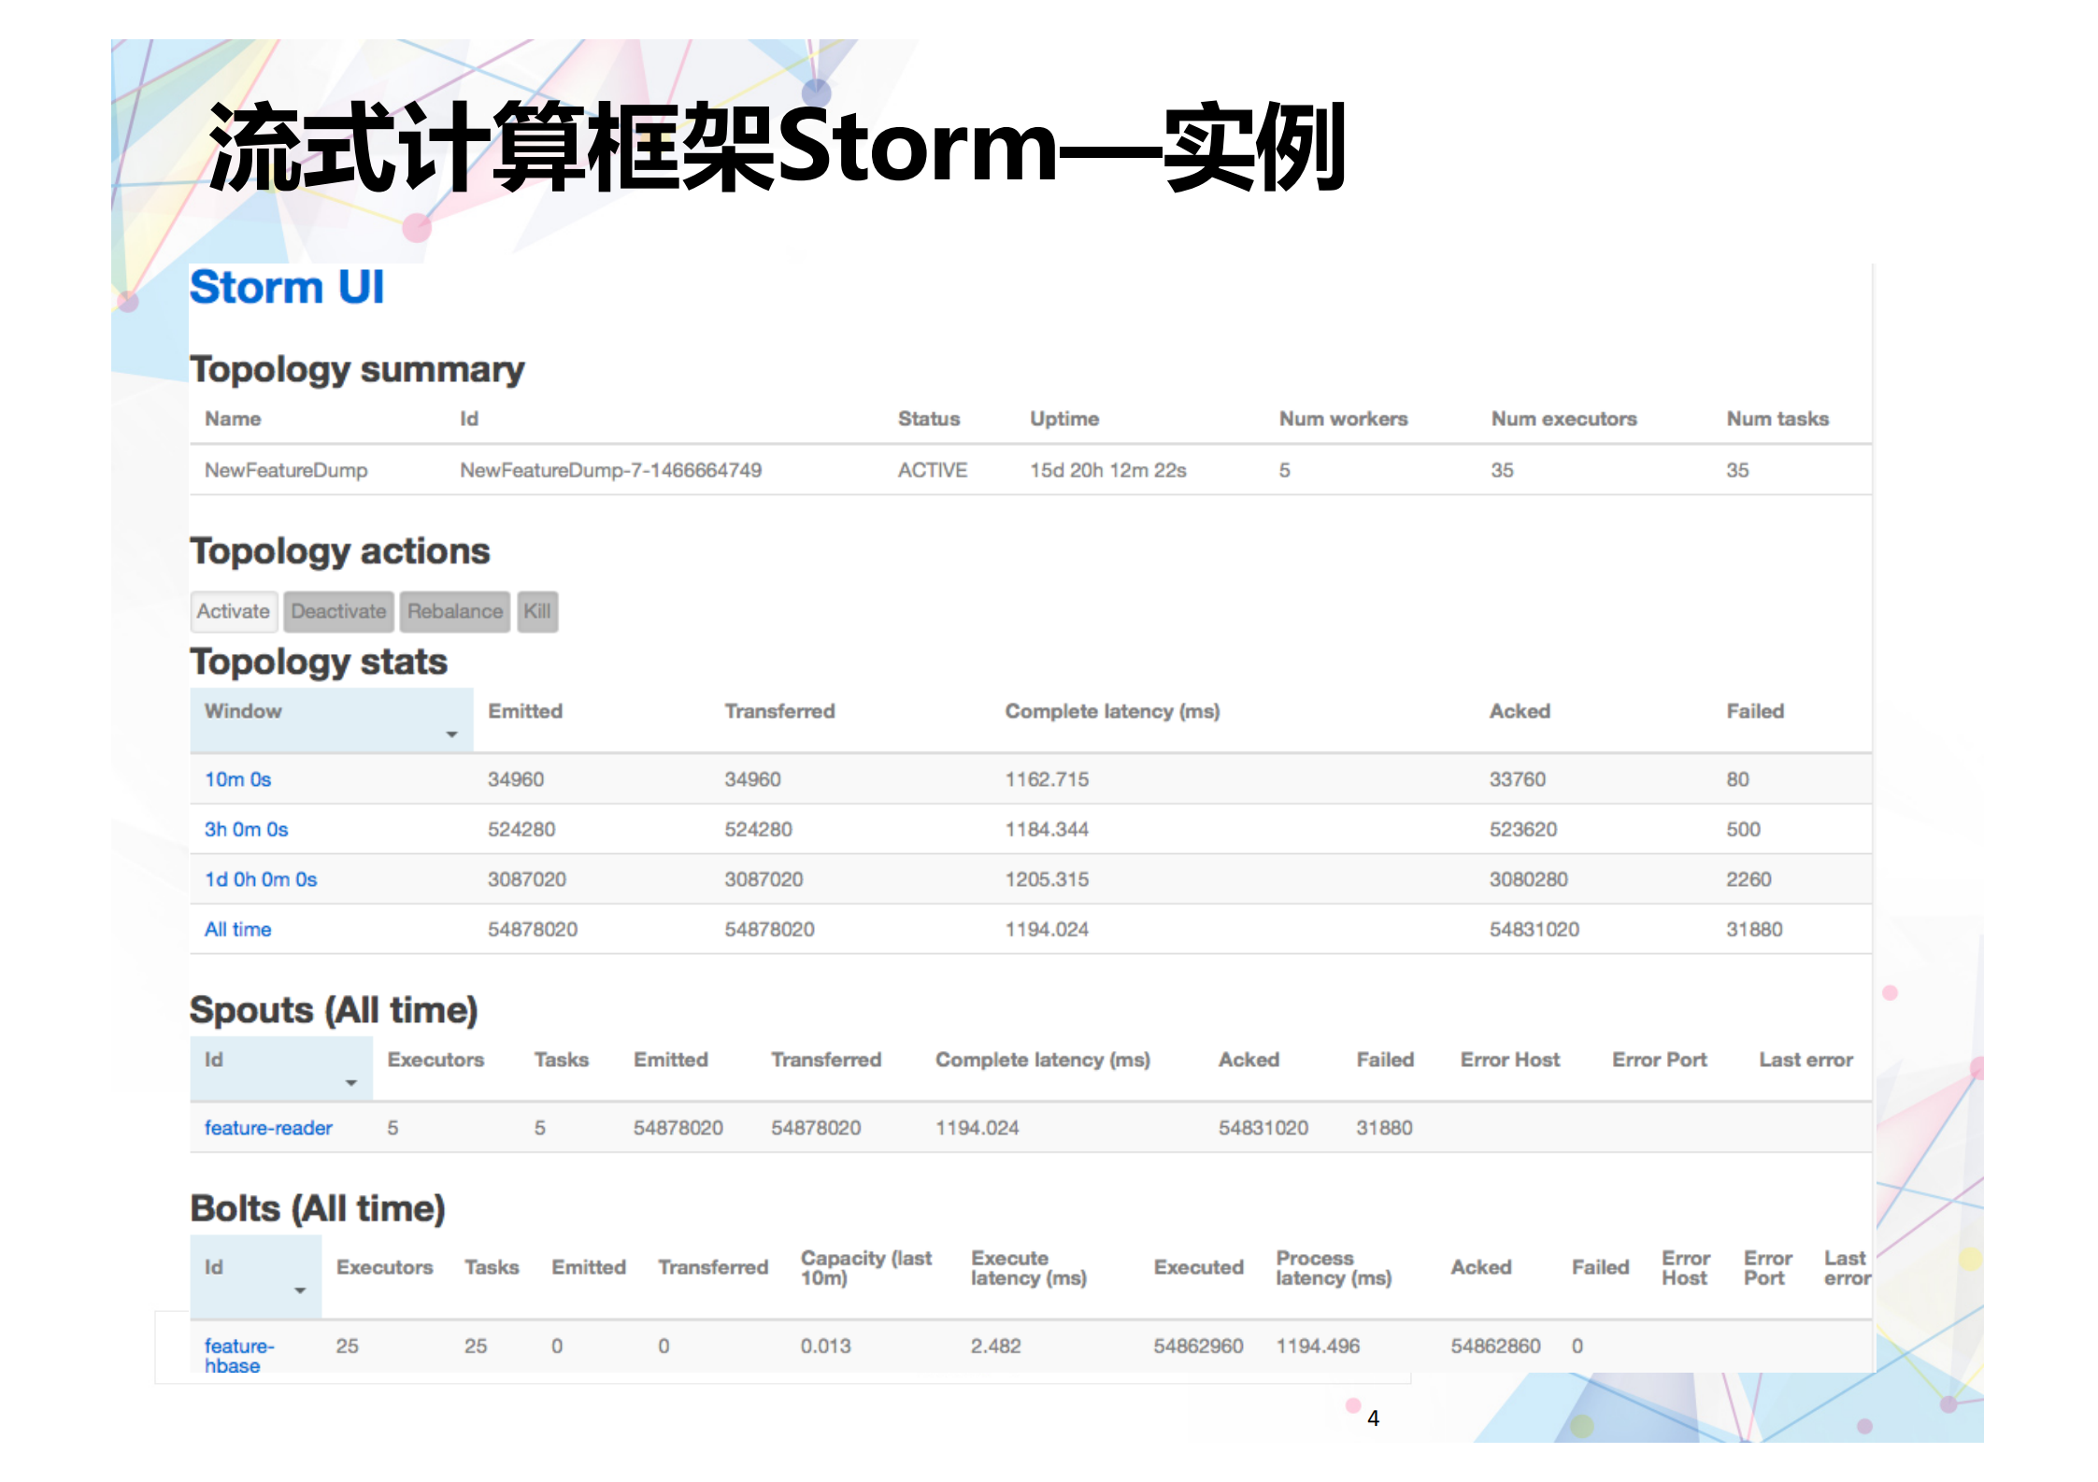Click the Acked column header in Topology stats
2098x1482 pixels.
[1520, 711]
